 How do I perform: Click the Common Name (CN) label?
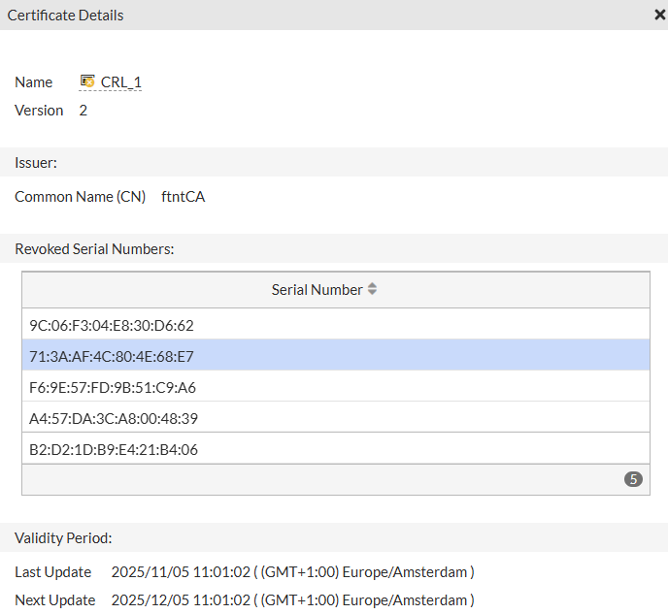pos(80,196)
